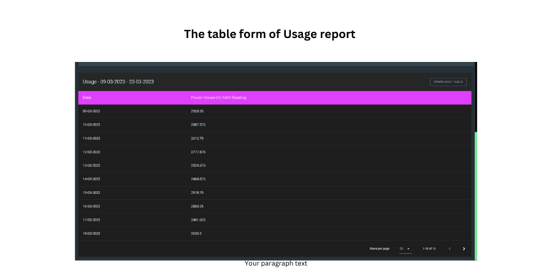552x276 pixels.
Task: Click the Download Table button
Action: [x=448, y=82]
